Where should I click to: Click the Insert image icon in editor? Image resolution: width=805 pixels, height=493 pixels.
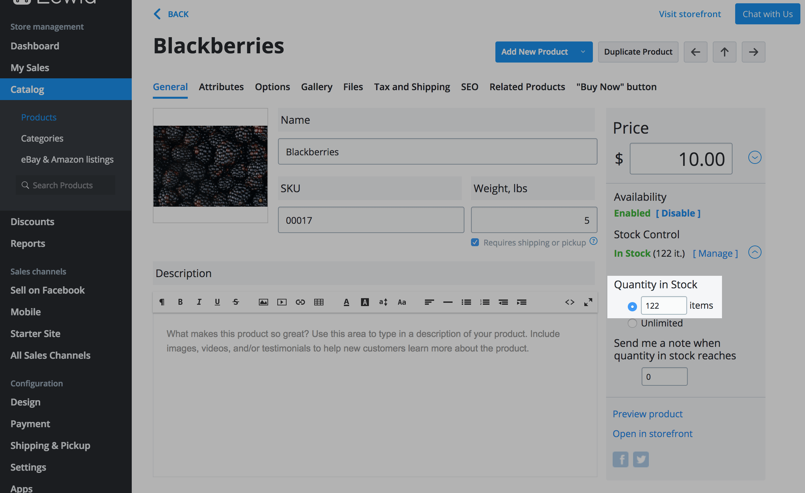click(263, 302)
